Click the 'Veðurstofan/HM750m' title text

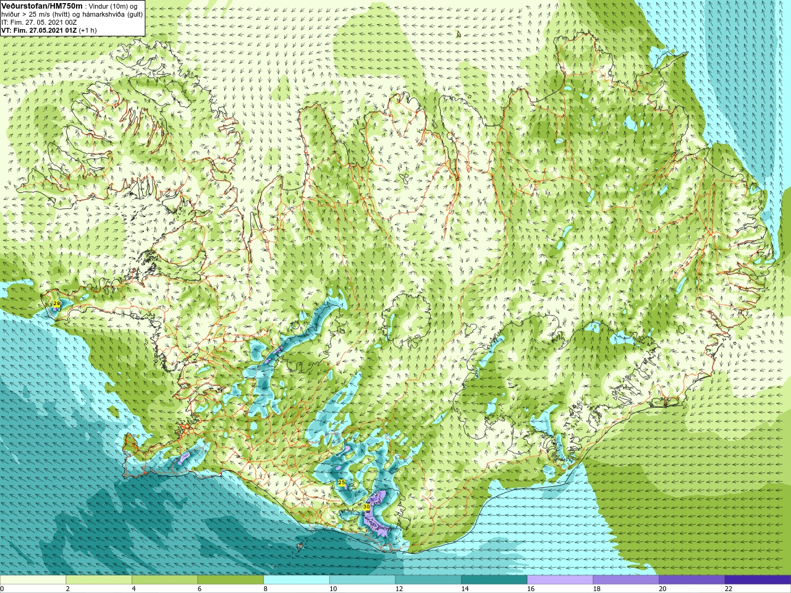(x=42, y=6)
